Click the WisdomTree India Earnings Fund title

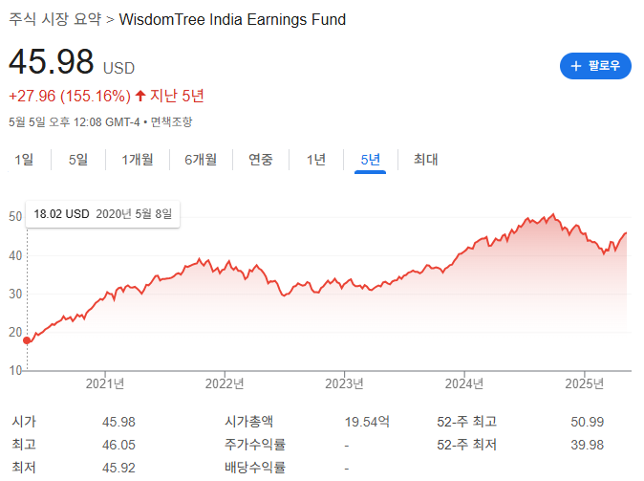[x=232, y=20]
